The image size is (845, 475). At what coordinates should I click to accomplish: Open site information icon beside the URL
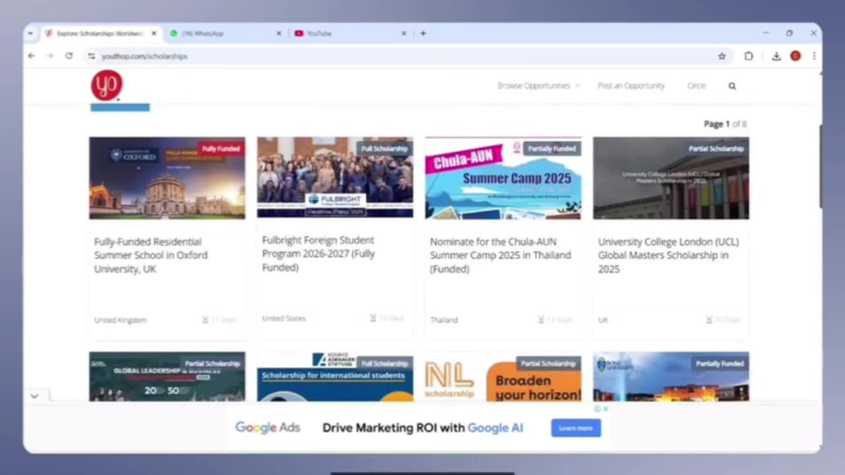coord(91,56)
